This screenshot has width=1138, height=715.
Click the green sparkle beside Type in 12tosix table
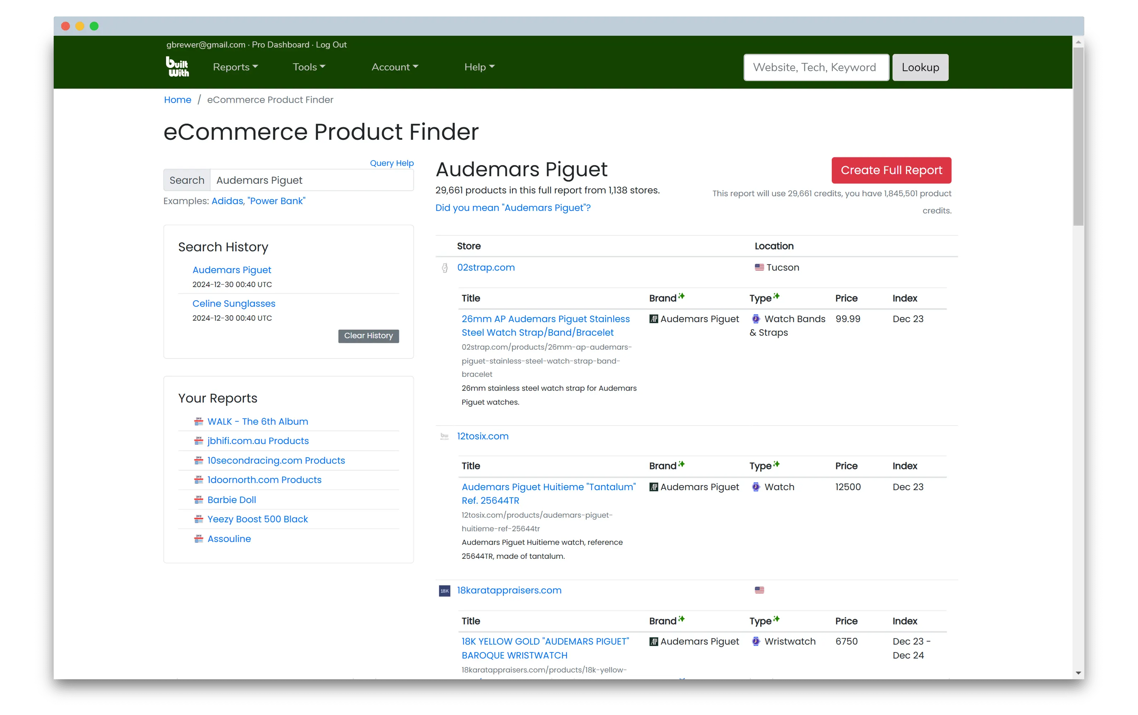tap(776, 464)
